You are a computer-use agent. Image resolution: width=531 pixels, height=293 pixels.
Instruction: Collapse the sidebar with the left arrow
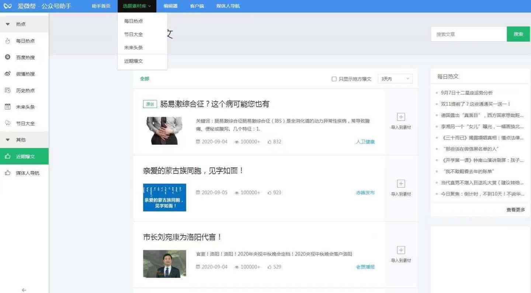(x=24, y=290)
